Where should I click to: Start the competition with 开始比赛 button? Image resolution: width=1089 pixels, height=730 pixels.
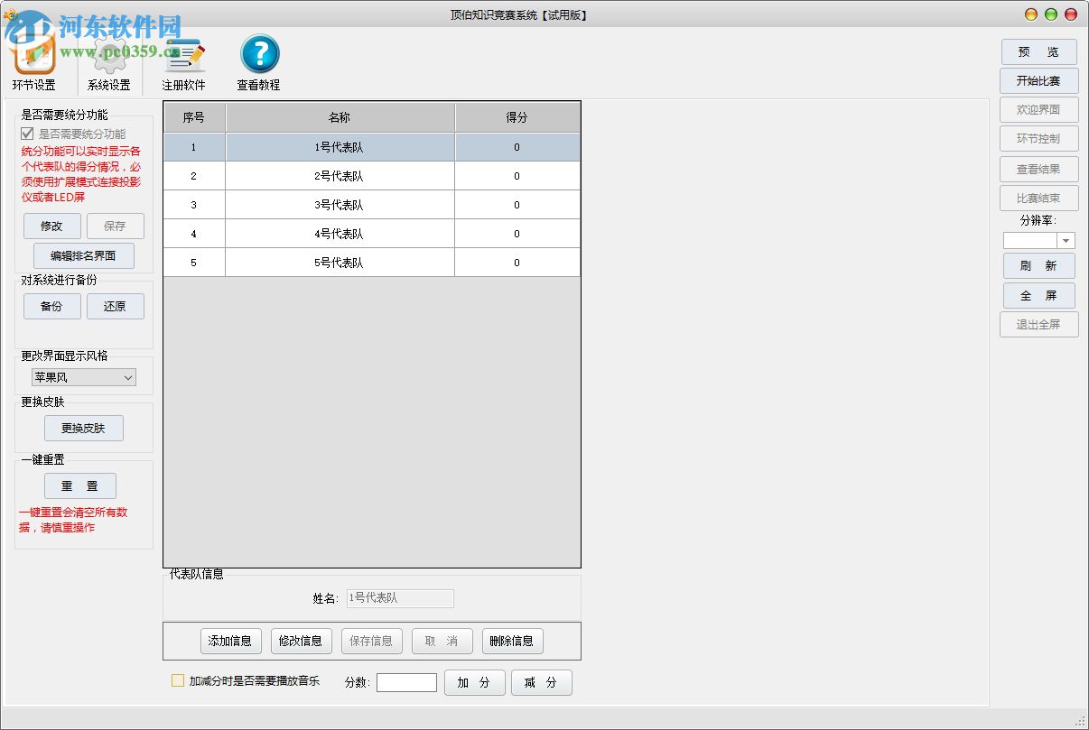click(x=1038, y=80)
